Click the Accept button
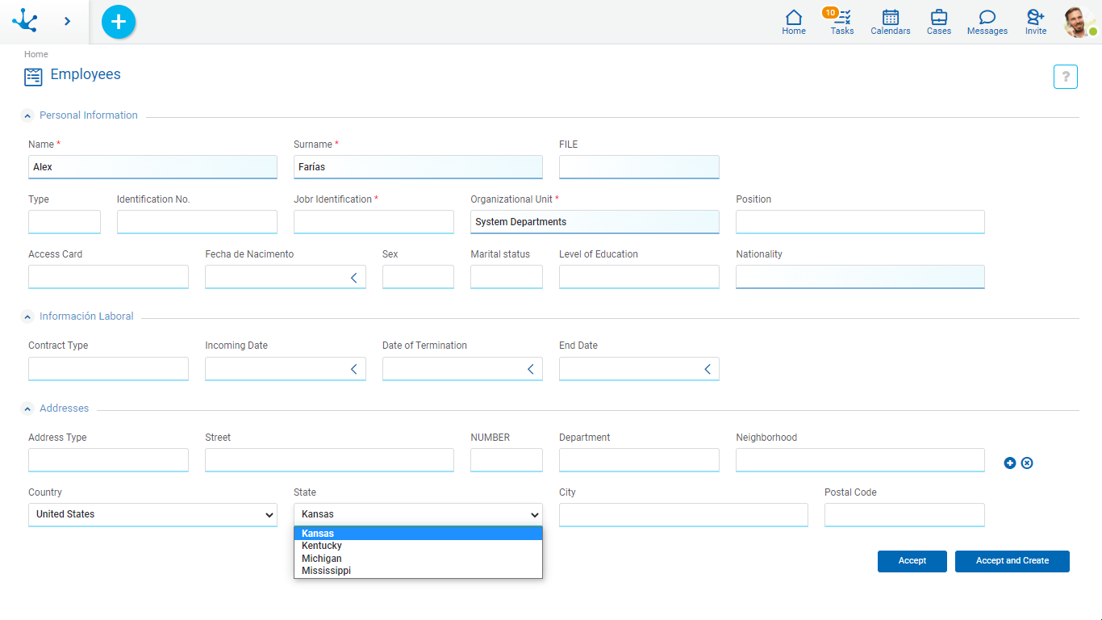Image resolution: width=1102 pixels, height=620 pixels. (912, 561)
